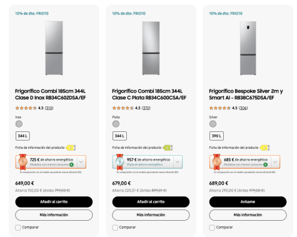Click bronze medal icon beside 685 € savings
This screenshot has width=297, height=237.
click(x=217, y=161)
